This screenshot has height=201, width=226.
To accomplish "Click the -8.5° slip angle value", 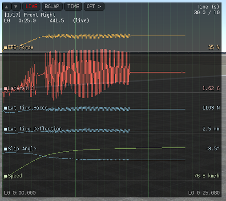I will 212,149.
